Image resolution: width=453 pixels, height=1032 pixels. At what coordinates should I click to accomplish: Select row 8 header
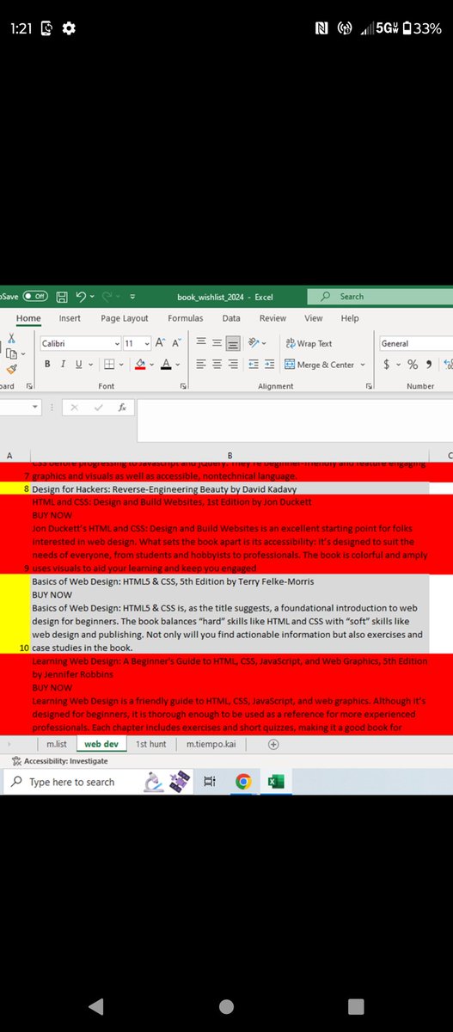15,488
